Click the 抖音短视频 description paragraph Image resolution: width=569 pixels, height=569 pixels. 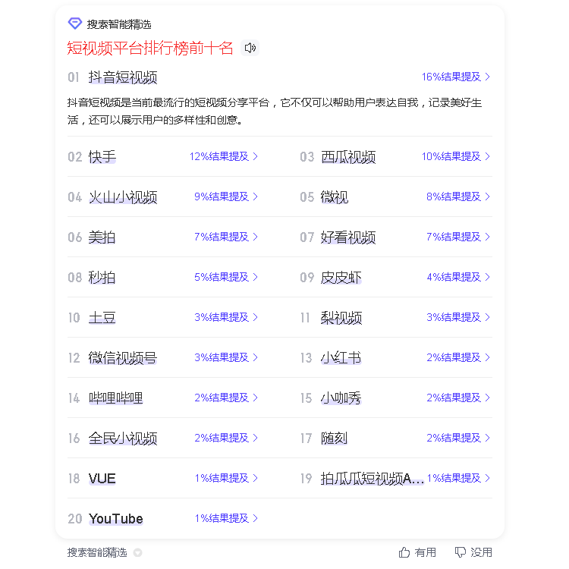tap(275, 111)
